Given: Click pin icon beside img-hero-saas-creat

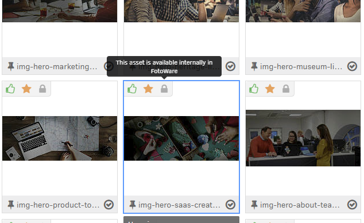Looking at the screenshot, I should (x=132, y=205).
